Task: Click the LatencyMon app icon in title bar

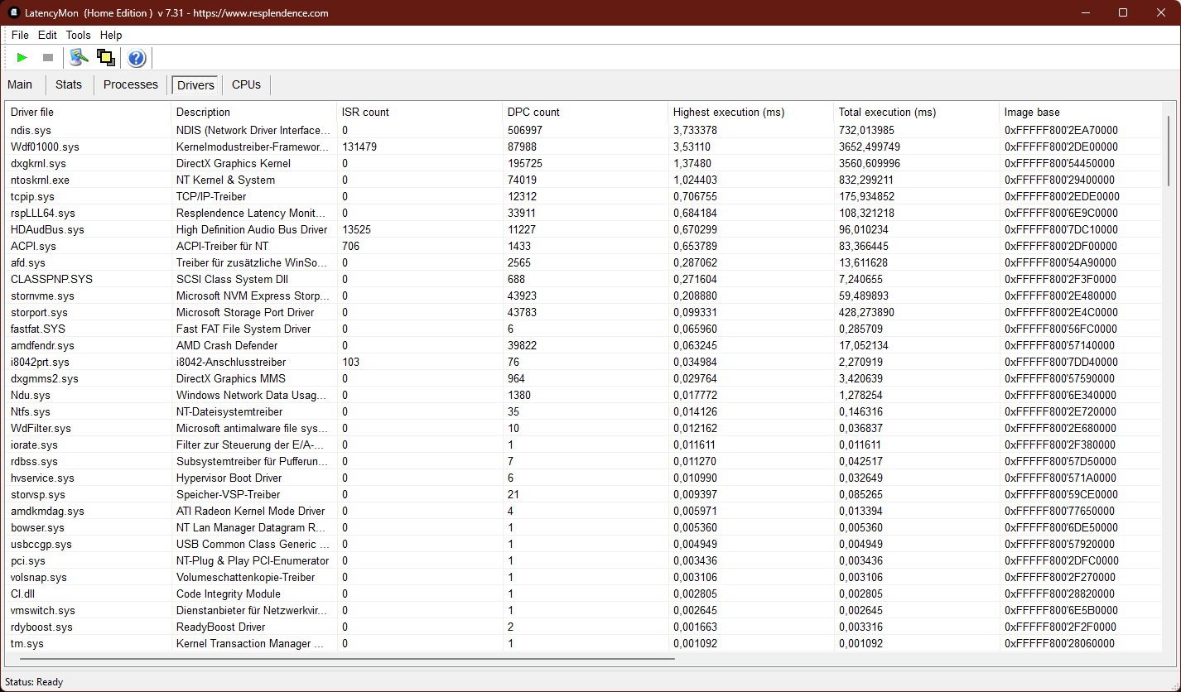Action: pos(14,12)
